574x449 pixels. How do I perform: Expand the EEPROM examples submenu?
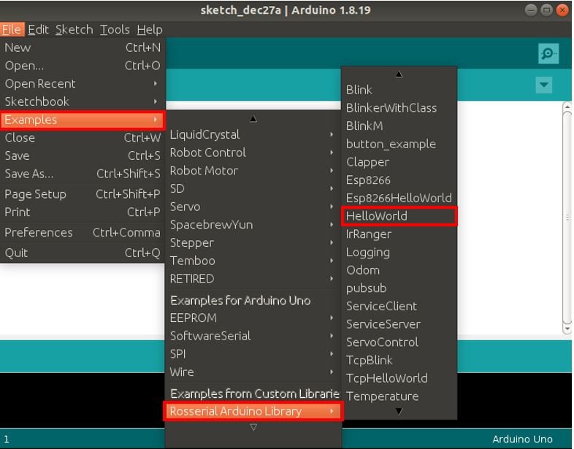click(x=253, y=318)
